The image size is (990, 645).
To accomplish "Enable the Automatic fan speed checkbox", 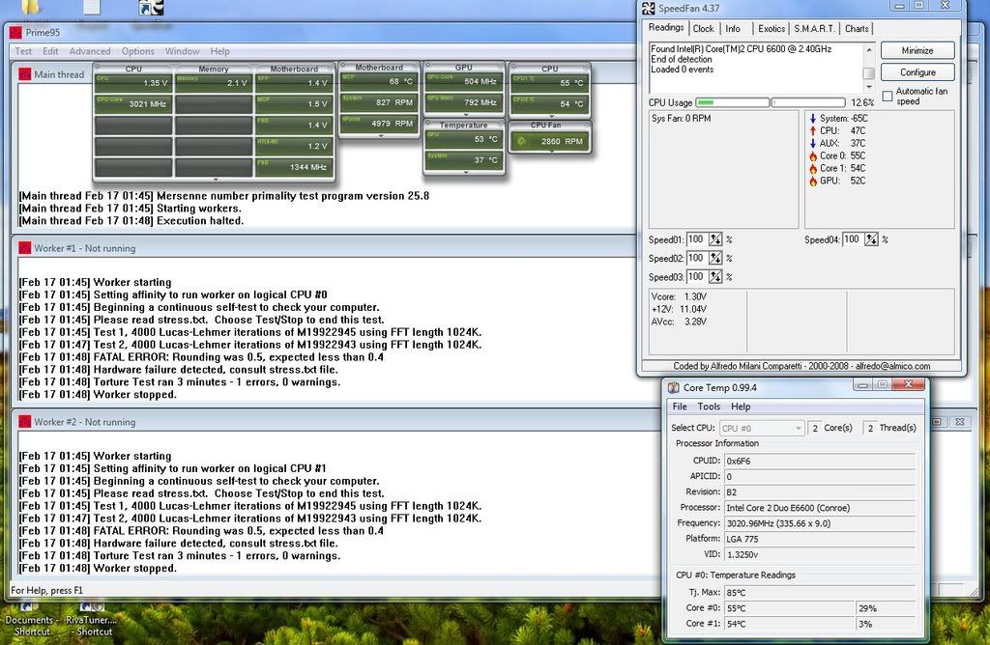I will tap(888, 96).
